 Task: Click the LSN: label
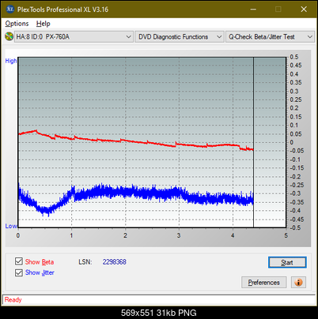coord(85,262)
